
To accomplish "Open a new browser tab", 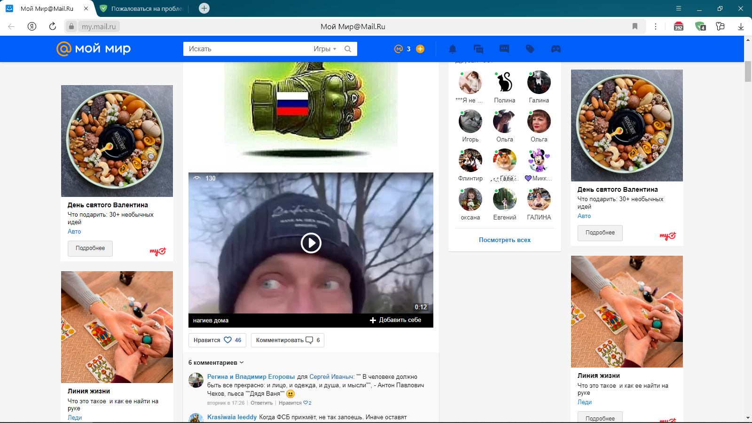I will 204,8.
